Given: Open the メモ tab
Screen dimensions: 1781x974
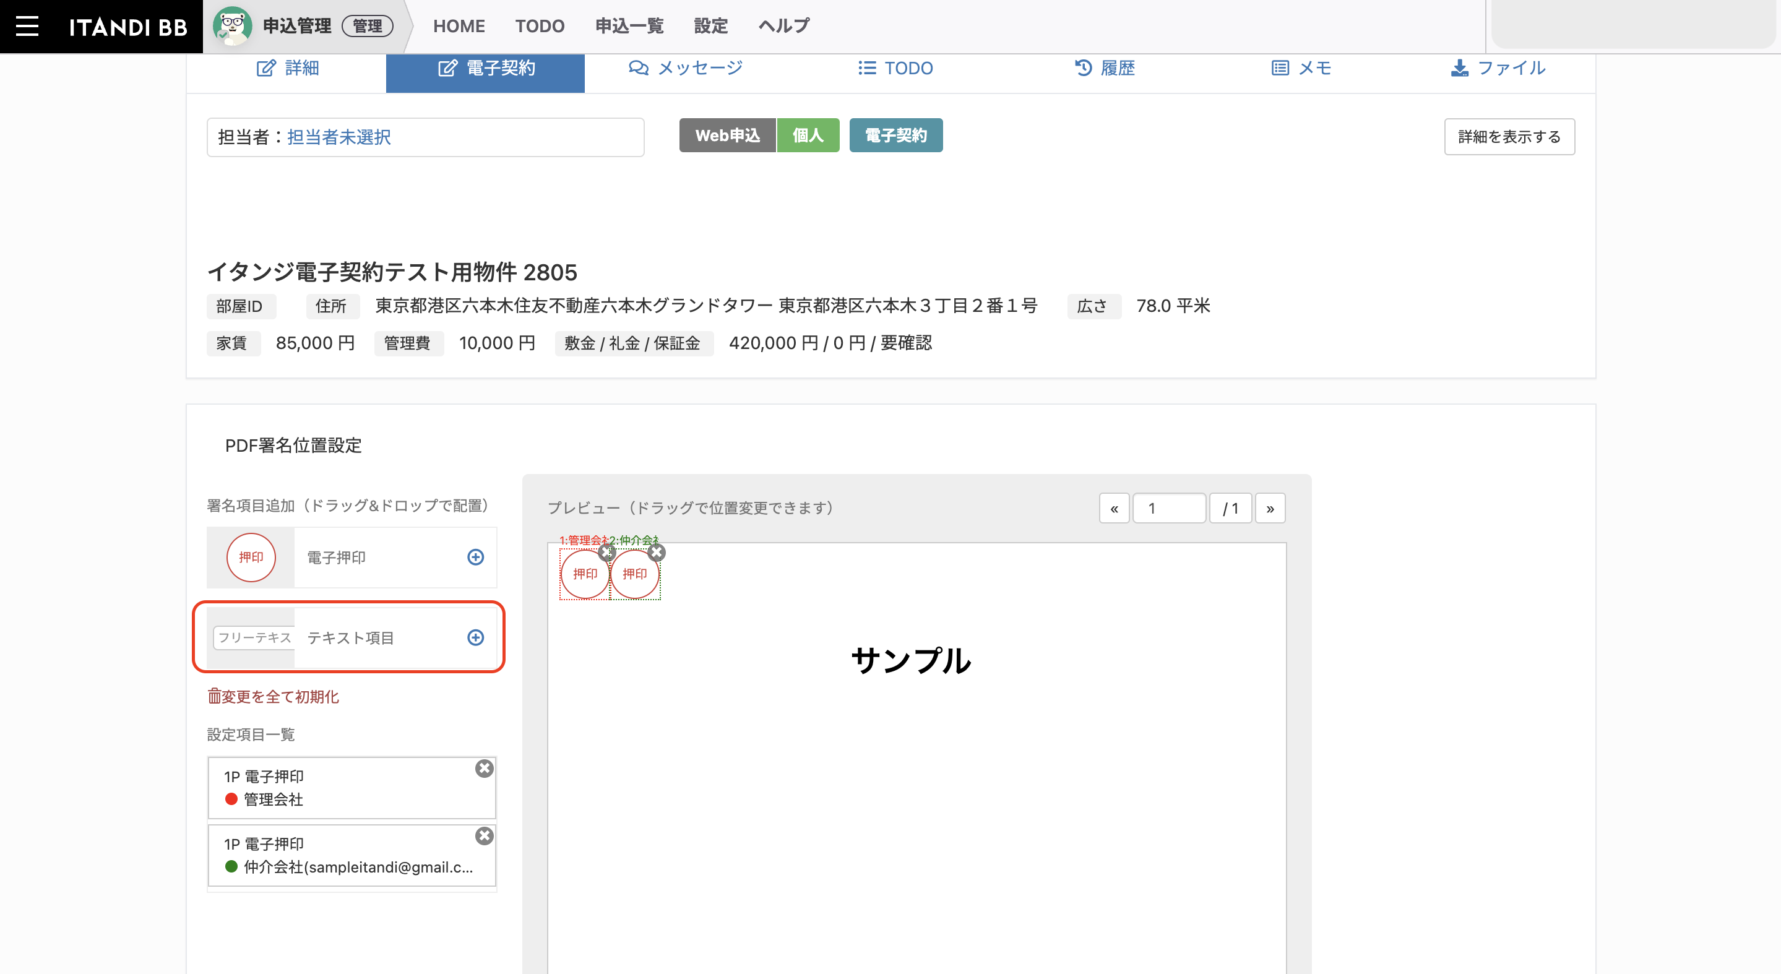Looking at the screenshot, I should click(x=1301, y=67).
